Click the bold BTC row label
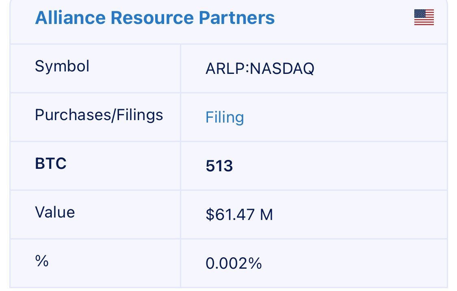 pos(51,164)
